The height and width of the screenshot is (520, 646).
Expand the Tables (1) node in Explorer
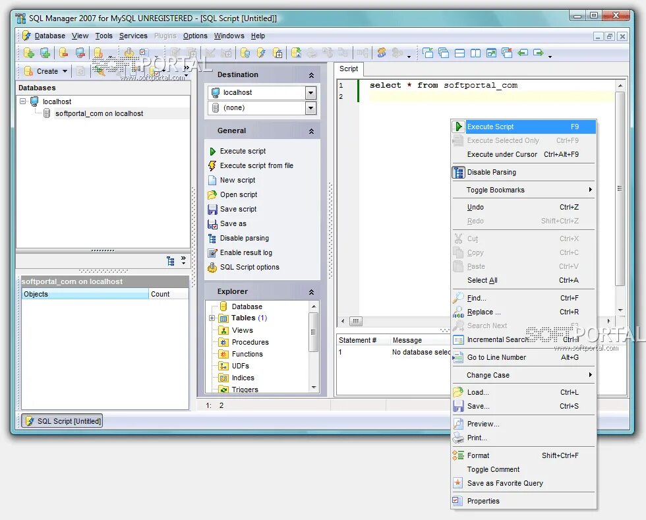(x=212, y=318)
